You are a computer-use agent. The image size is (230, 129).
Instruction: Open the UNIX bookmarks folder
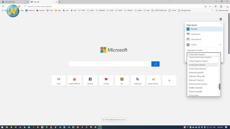point(90,10)
